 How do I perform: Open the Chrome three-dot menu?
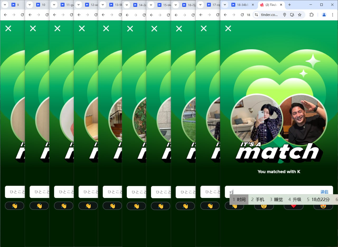332,15
